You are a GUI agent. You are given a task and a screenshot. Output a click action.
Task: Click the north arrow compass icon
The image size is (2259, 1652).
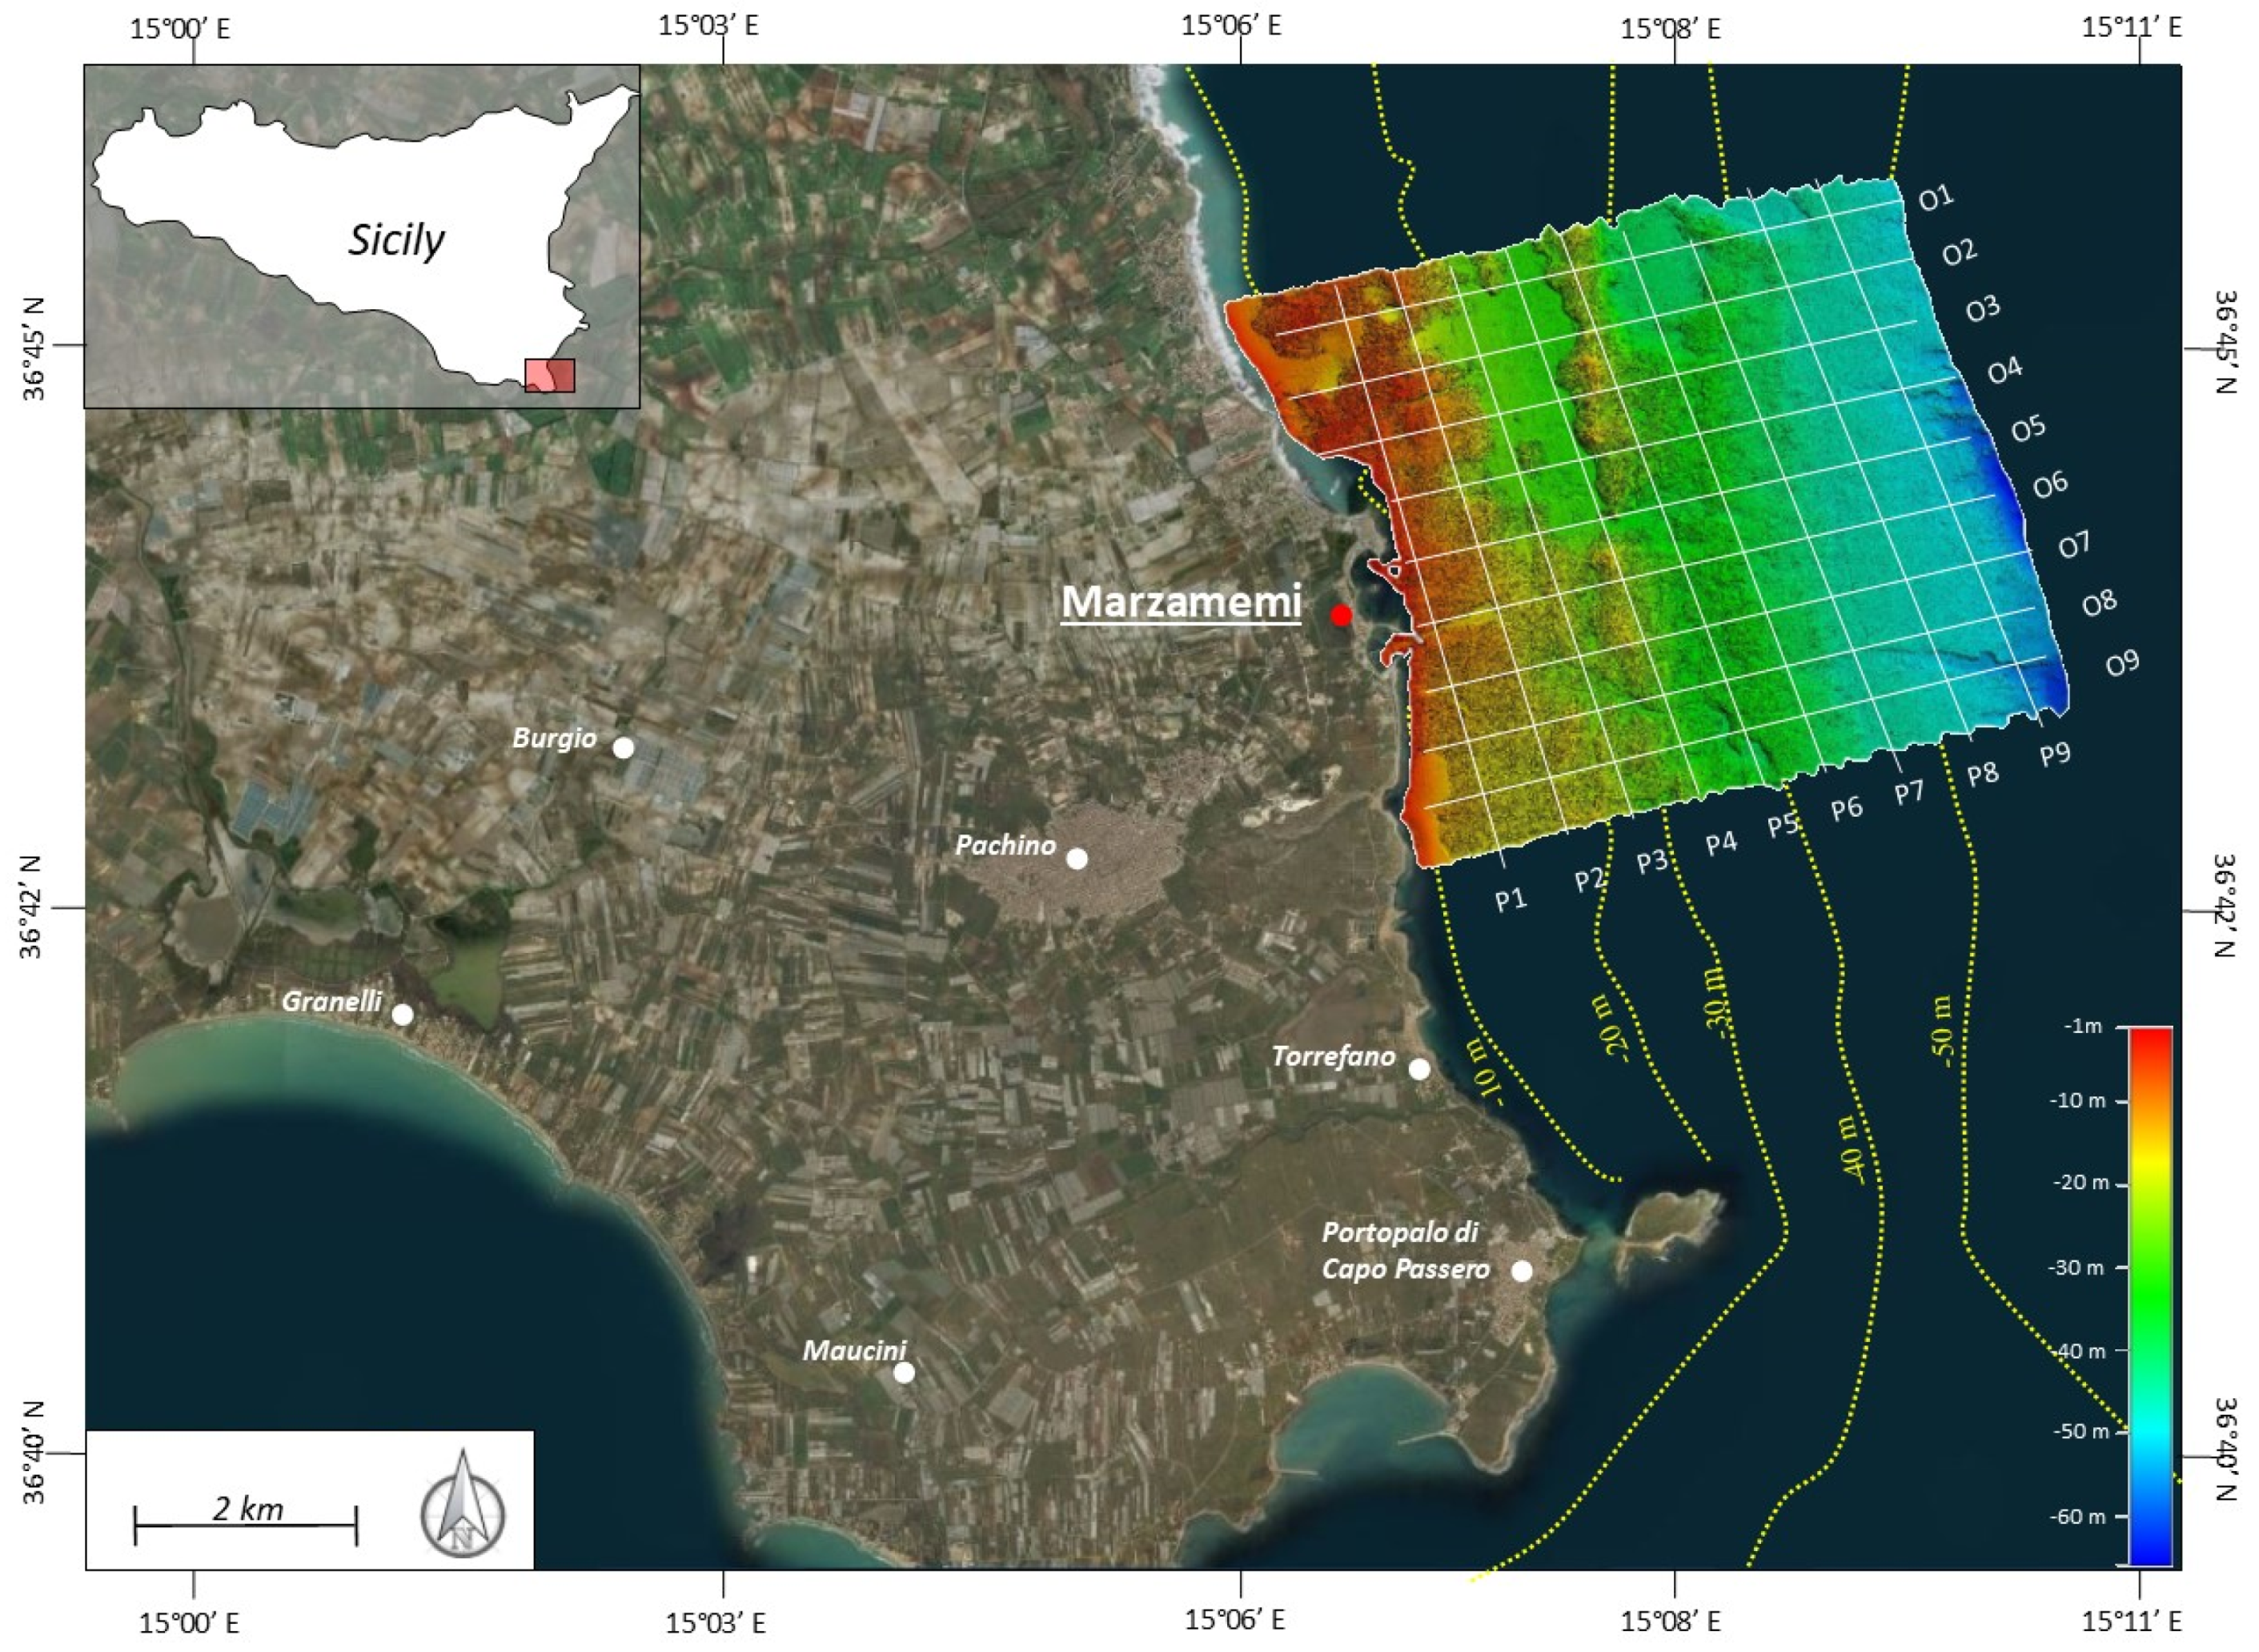(x=462, y=1515)
